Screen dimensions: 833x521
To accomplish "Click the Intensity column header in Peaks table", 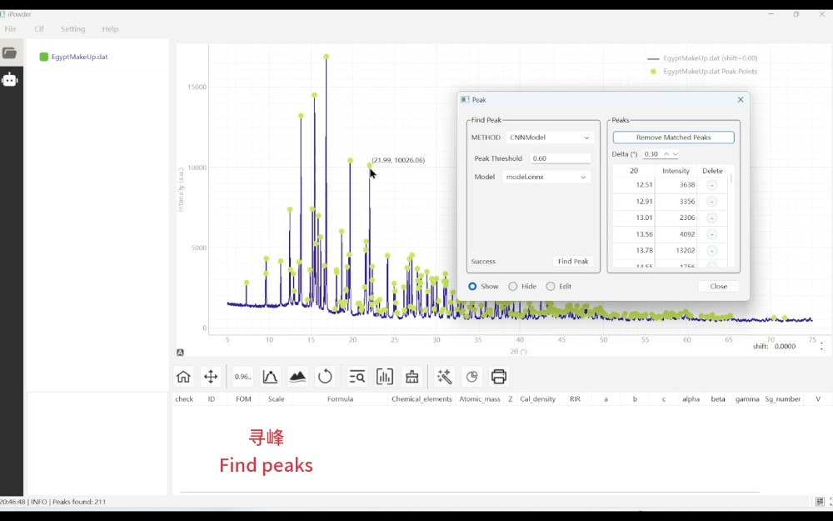I will [676, 171].
